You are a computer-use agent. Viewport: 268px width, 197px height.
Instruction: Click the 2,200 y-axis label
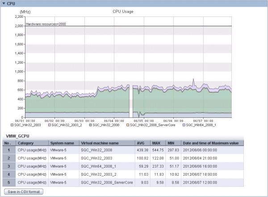(19, 16)
